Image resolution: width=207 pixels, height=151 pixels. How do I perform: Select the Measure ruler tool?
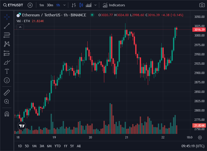point(7,92)
